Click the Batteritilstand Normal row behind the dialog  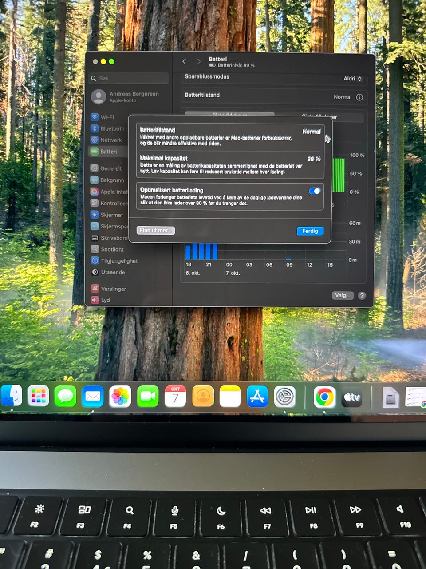point(274,96)
